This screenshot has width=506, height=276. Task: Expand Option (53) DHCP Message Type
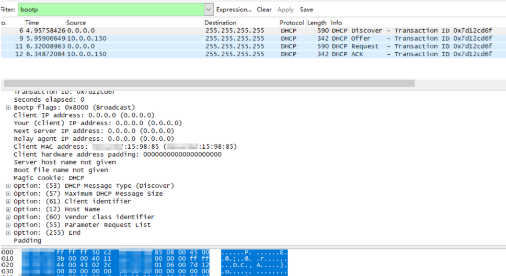(8, 186)
